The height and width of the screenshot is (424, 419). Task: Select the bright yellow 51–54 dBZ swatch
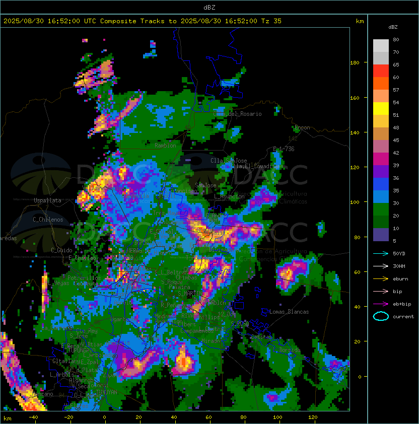[381, 109]
